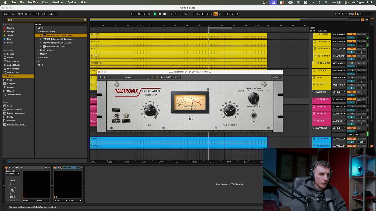Click the Stop transport button
Viewport: 376px width, 211px height.
[160, 14]
